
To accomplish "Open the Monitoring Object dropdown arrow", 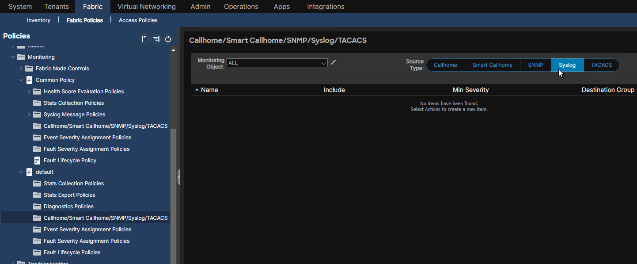I will [x=324, y=63].
